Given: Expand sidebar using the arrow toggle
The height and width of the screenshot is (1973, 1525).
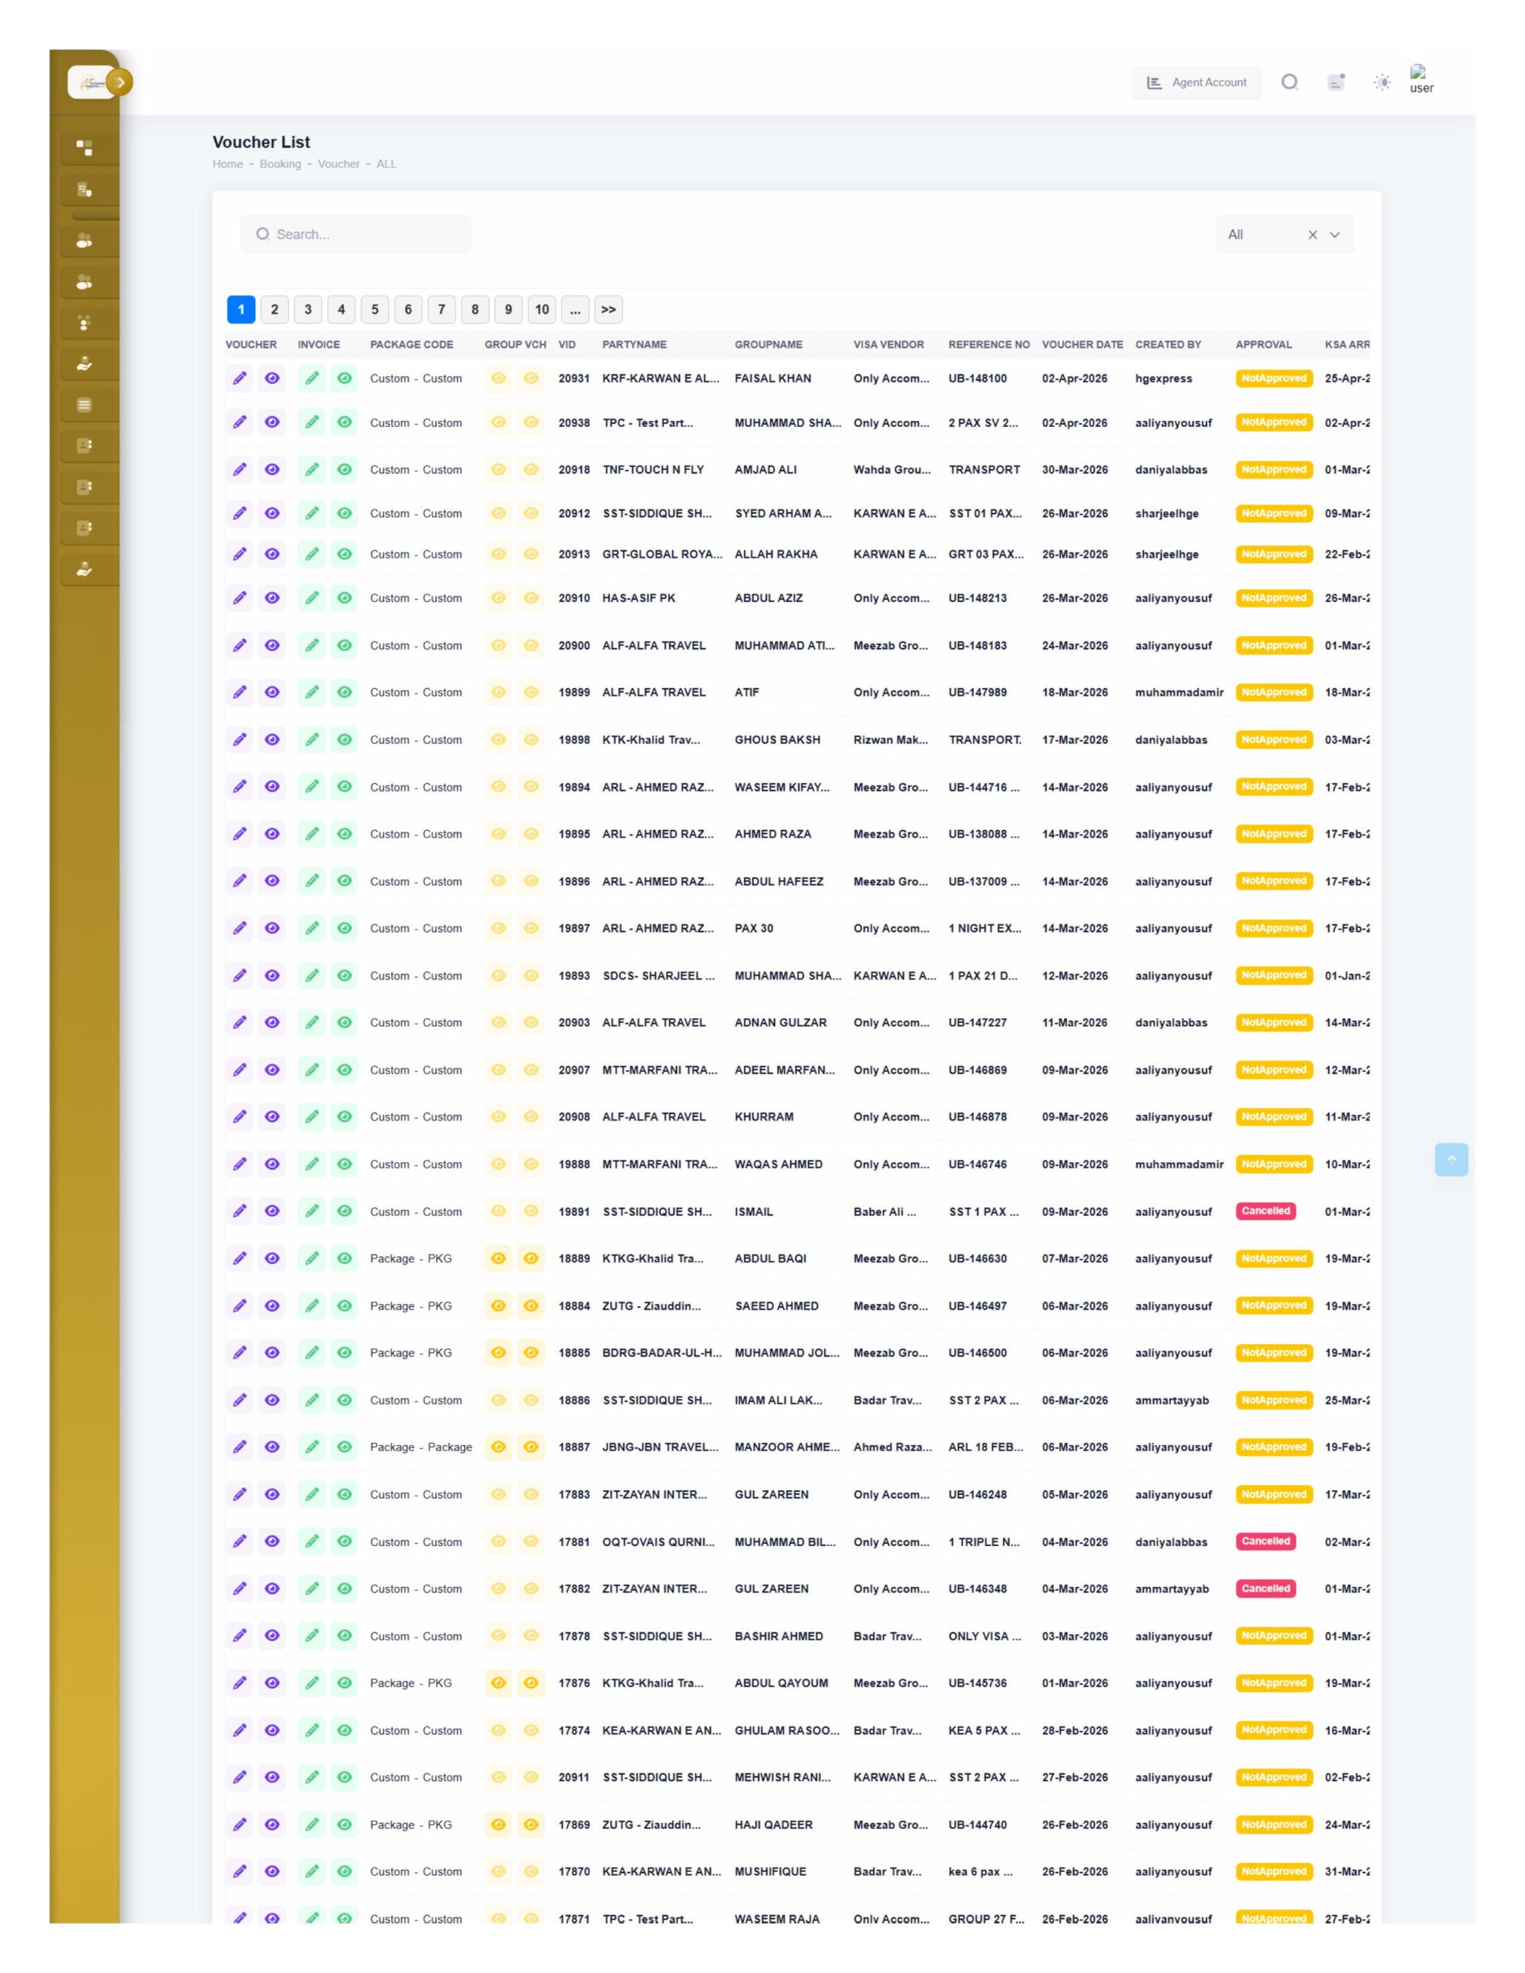Looking at the screenshot, I should 120,82.
